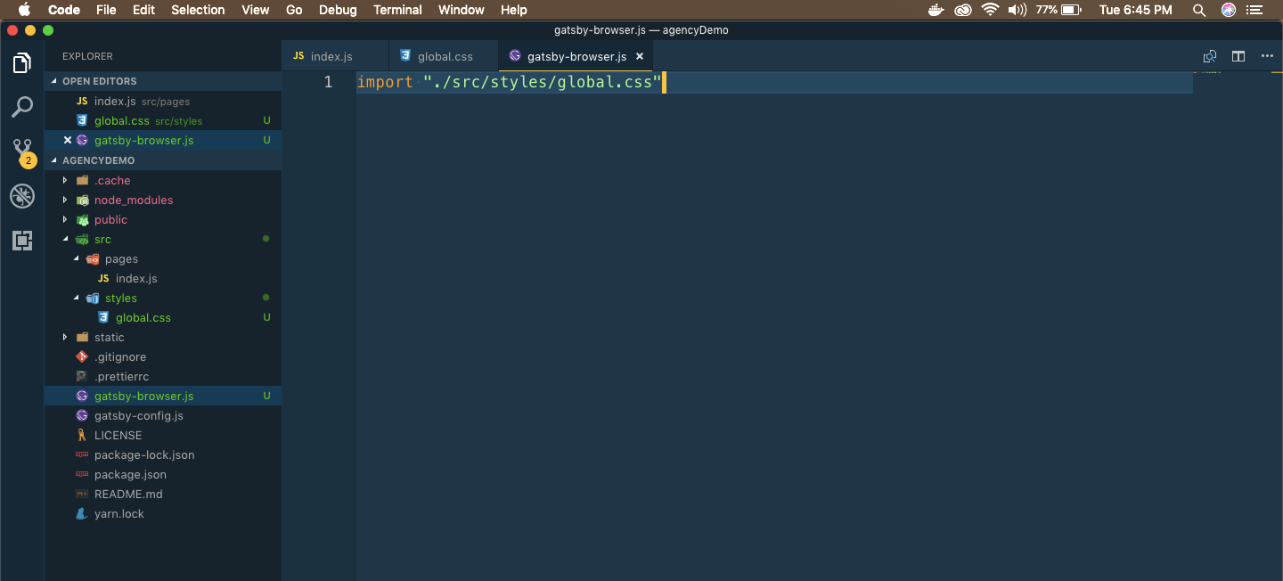Close the gatsby-browser.js editor tab
Image resolution: width=1283 pixels, height=581 pixels.
(639, 56)
